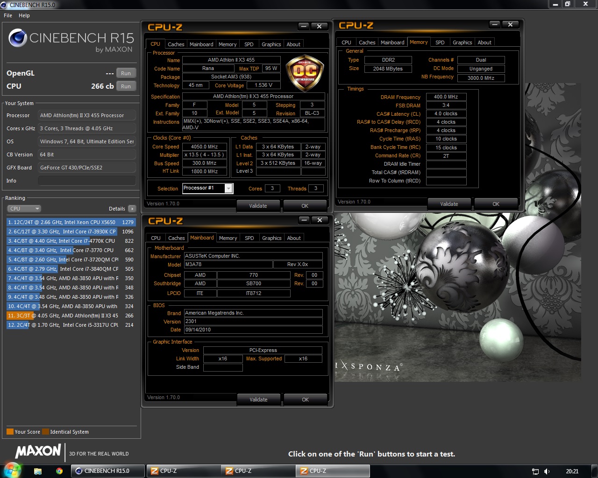The image size is (598, 478).
Task: Click OK in the Mainboard window
Action: coord(305,400)
